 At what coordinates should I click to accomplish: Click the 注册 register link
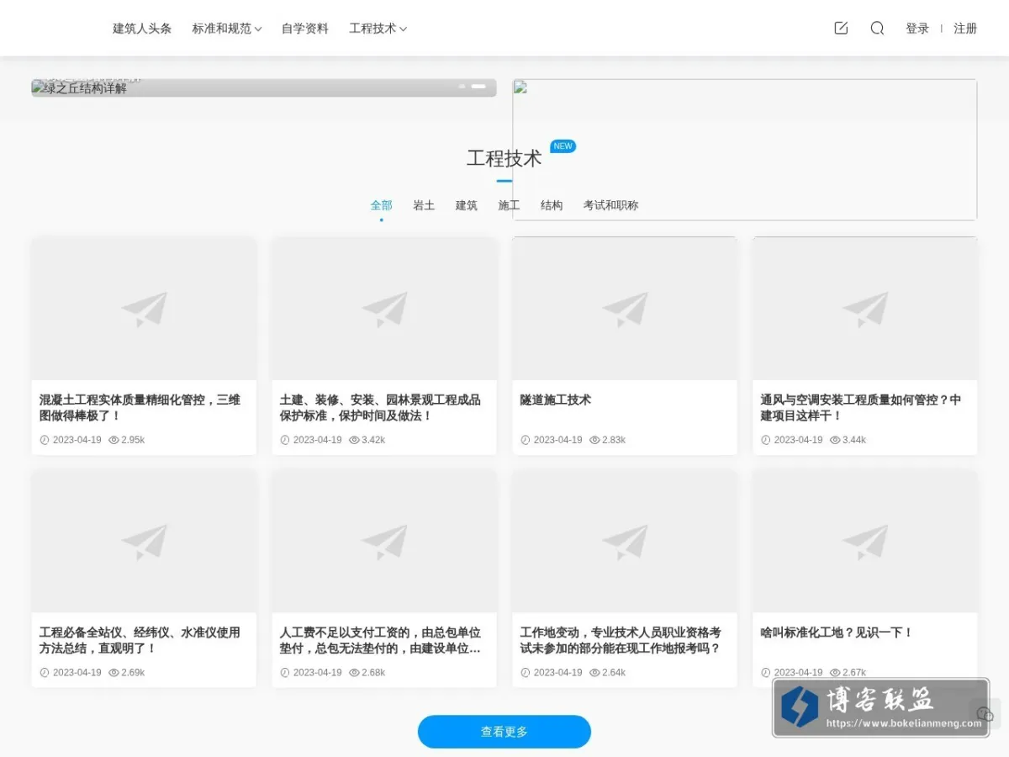965,28
